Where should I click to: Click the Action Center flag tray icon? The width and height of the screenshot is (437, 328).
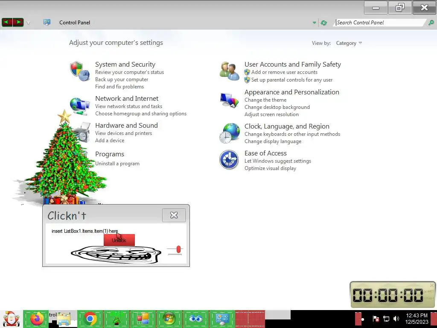376,319
